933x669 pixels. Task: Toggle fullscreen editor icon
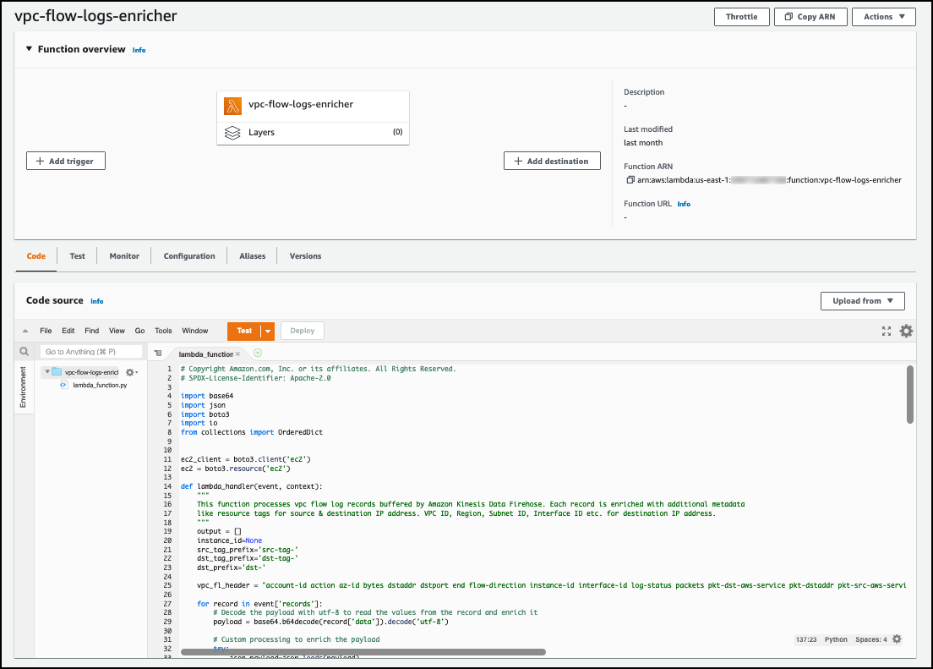(886, 332)
